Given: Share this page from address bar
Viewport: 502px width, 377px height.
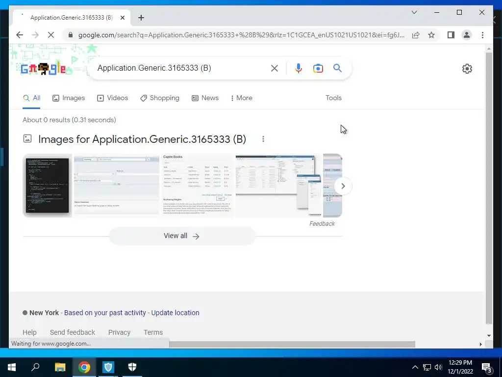Looking at the screenshot, I should tap(416, 35).
